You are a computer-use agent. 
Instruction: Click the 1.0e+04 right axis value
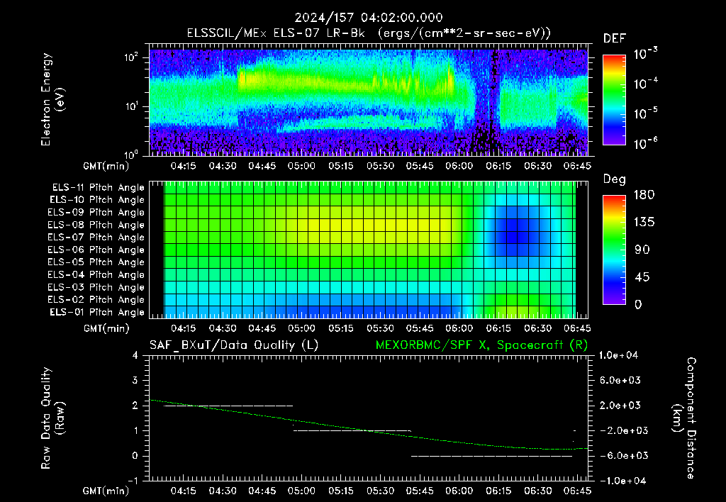618,356
